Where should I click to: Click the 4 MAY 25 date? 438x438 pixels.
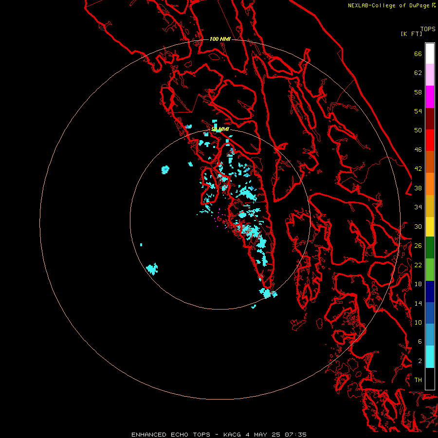263,435
